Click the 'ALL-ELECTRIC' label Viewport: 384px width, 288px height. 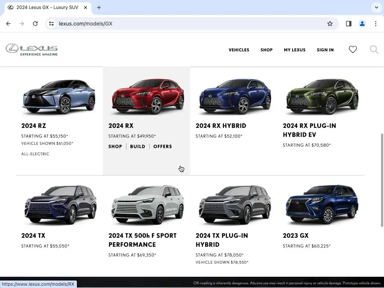tap(35, 154)
